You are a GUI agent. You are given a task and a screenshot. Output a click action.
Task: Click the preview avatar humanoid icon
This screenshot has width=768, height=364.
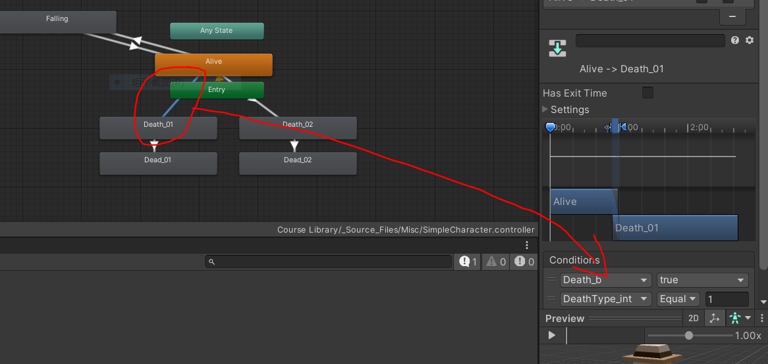pyautogui.click(x=734, y=318)
